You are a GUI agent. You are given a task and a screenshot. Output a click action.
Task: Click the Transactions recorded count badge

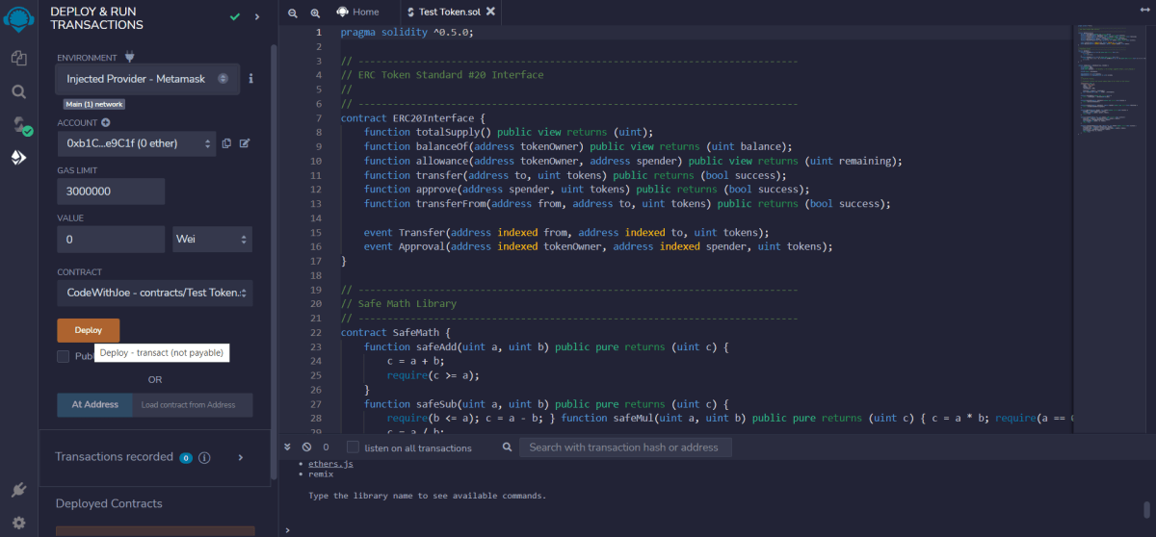pyautogui.click(x=186, y=458)
